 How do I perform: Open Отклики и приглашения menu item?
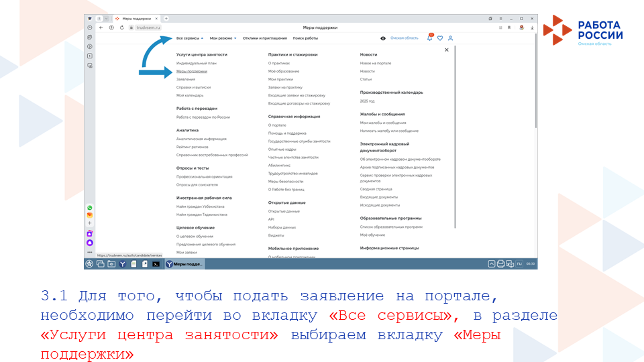click(265, 38)
